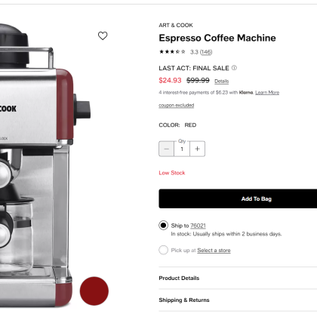The width and height of the screenshot is (317, 317).
Task: Select Ship to 76021 radio button
Action: pyautogui.click(x=163, y=225)
